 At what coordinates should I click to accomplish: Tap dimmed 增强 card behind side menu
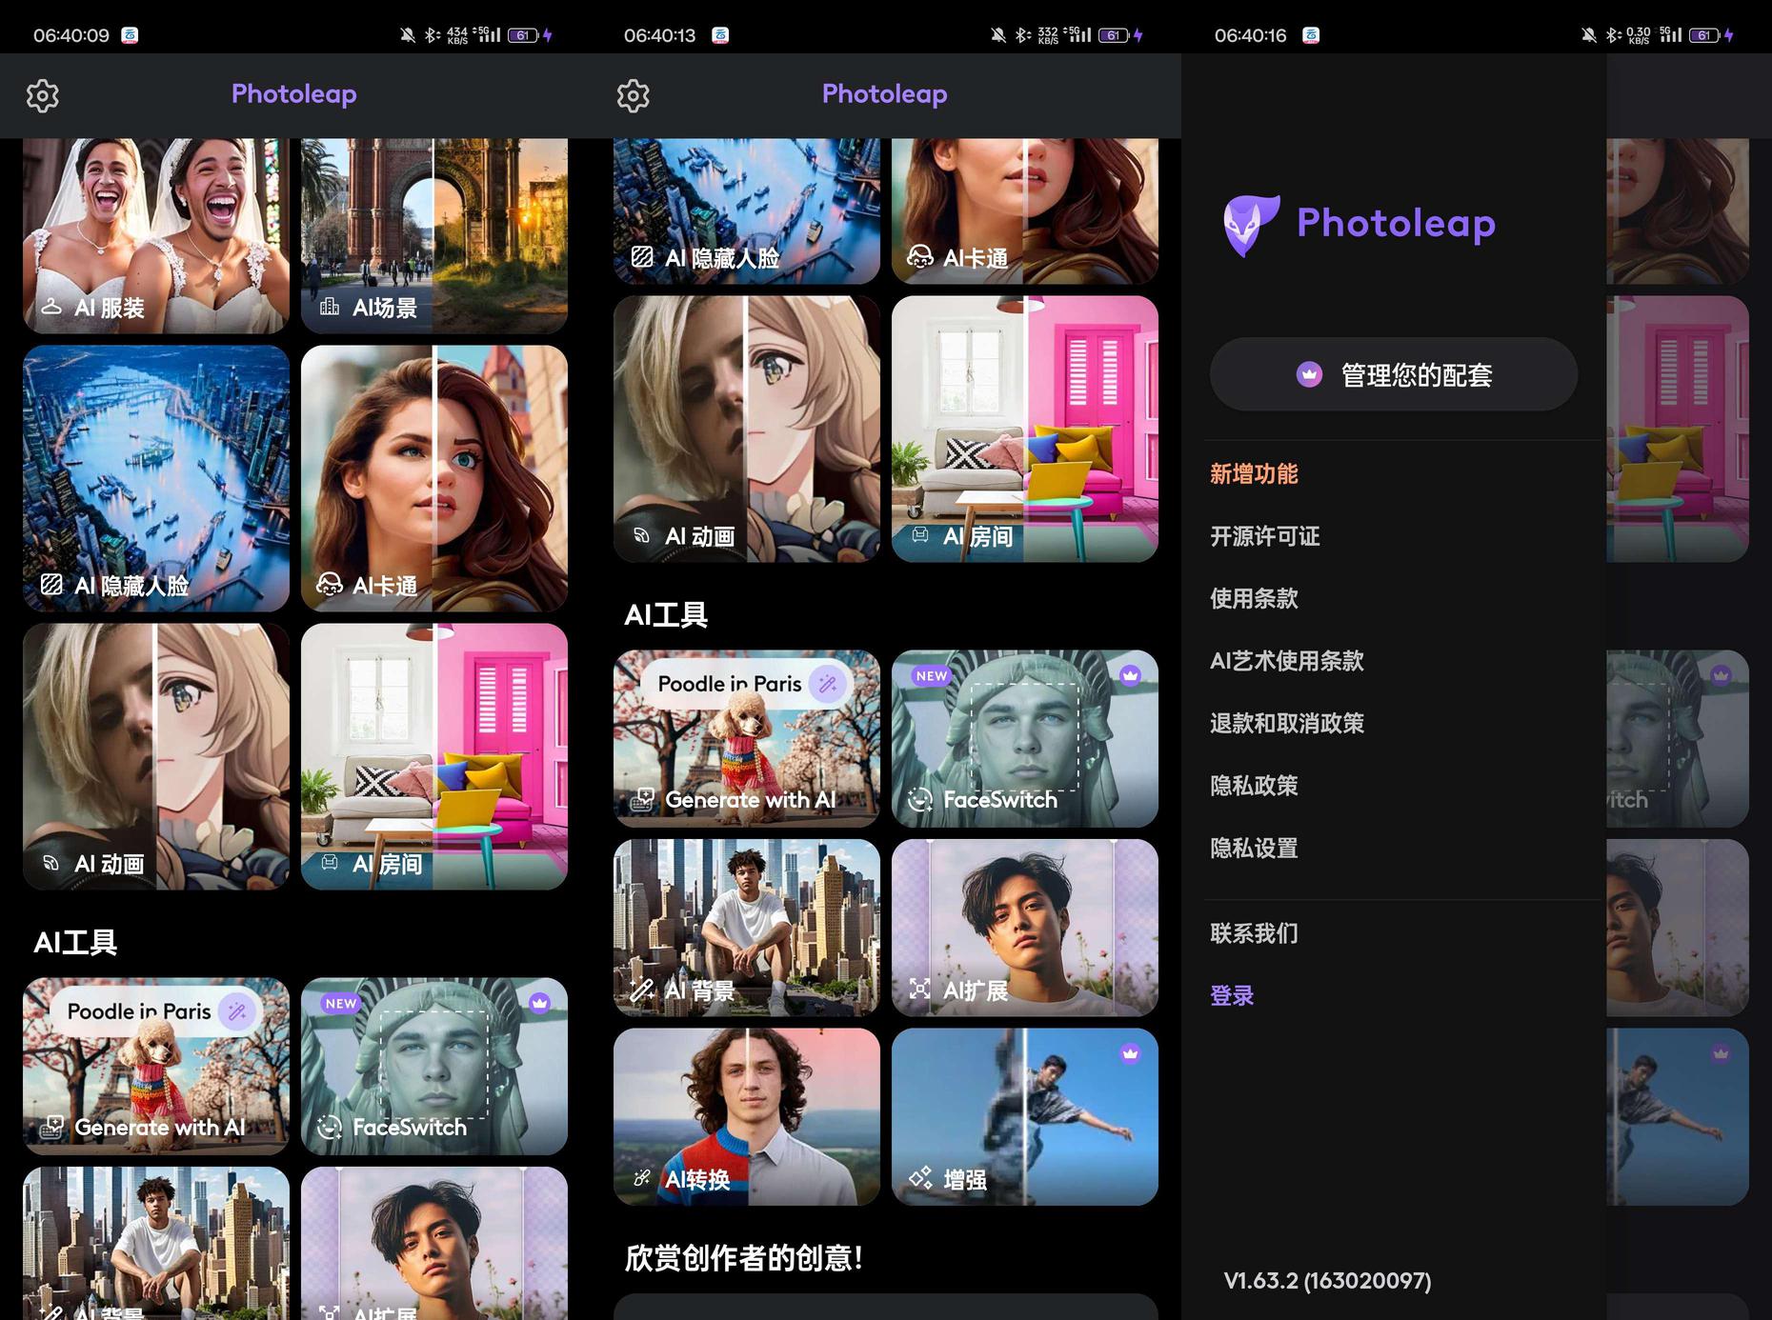[1678, 1116]
